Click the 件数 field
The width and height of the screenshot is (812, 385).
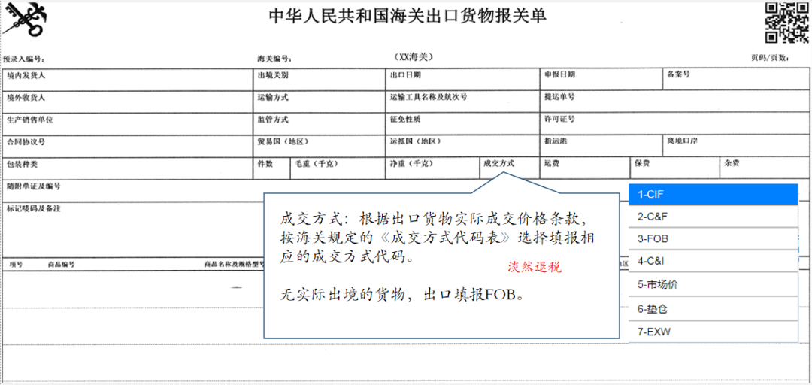click(271, 168)
